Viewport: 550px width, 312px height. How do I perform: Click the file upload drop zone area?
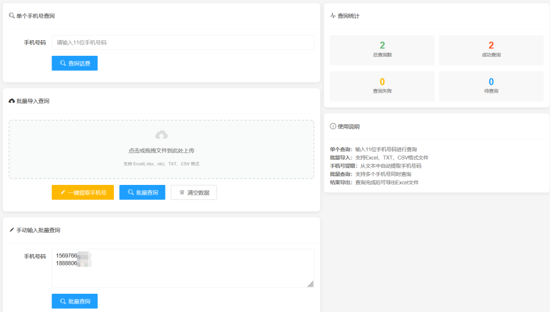pyautogui.click(x=162, y=148)
